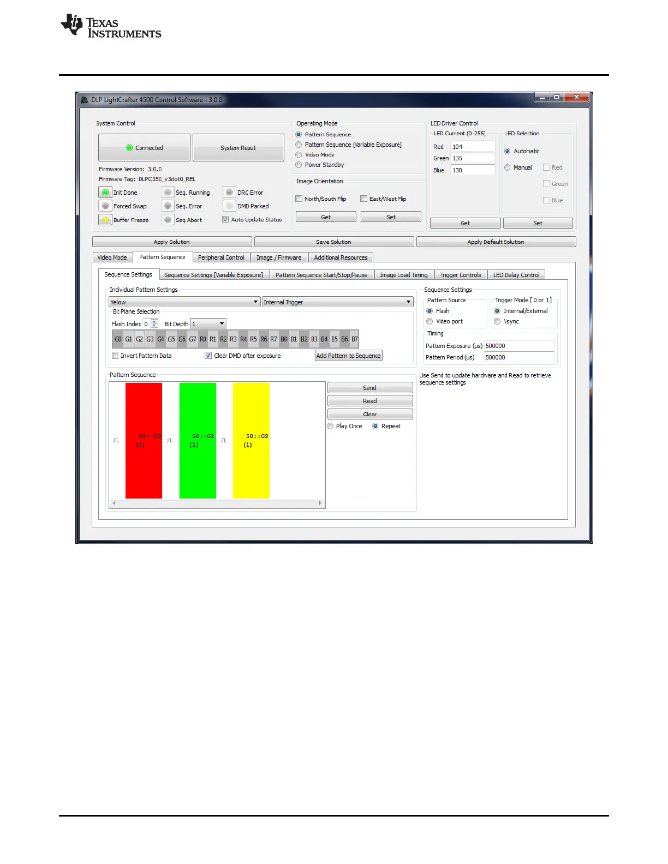The width and height of the screenshot is (668, 864).
Task: Open Sequence Settings [Variable Exposure] subtab
Action: 213,275
